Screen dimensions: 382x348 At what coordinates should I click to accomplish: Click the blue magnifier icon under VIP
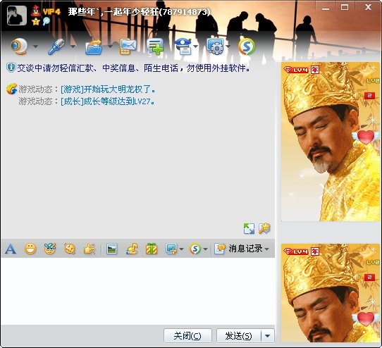(47, 21)
